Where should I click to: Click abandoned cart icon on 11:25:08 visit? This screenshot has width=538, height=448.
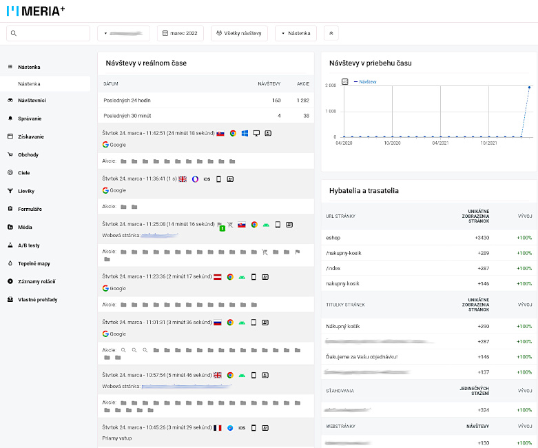click(230, 225)
